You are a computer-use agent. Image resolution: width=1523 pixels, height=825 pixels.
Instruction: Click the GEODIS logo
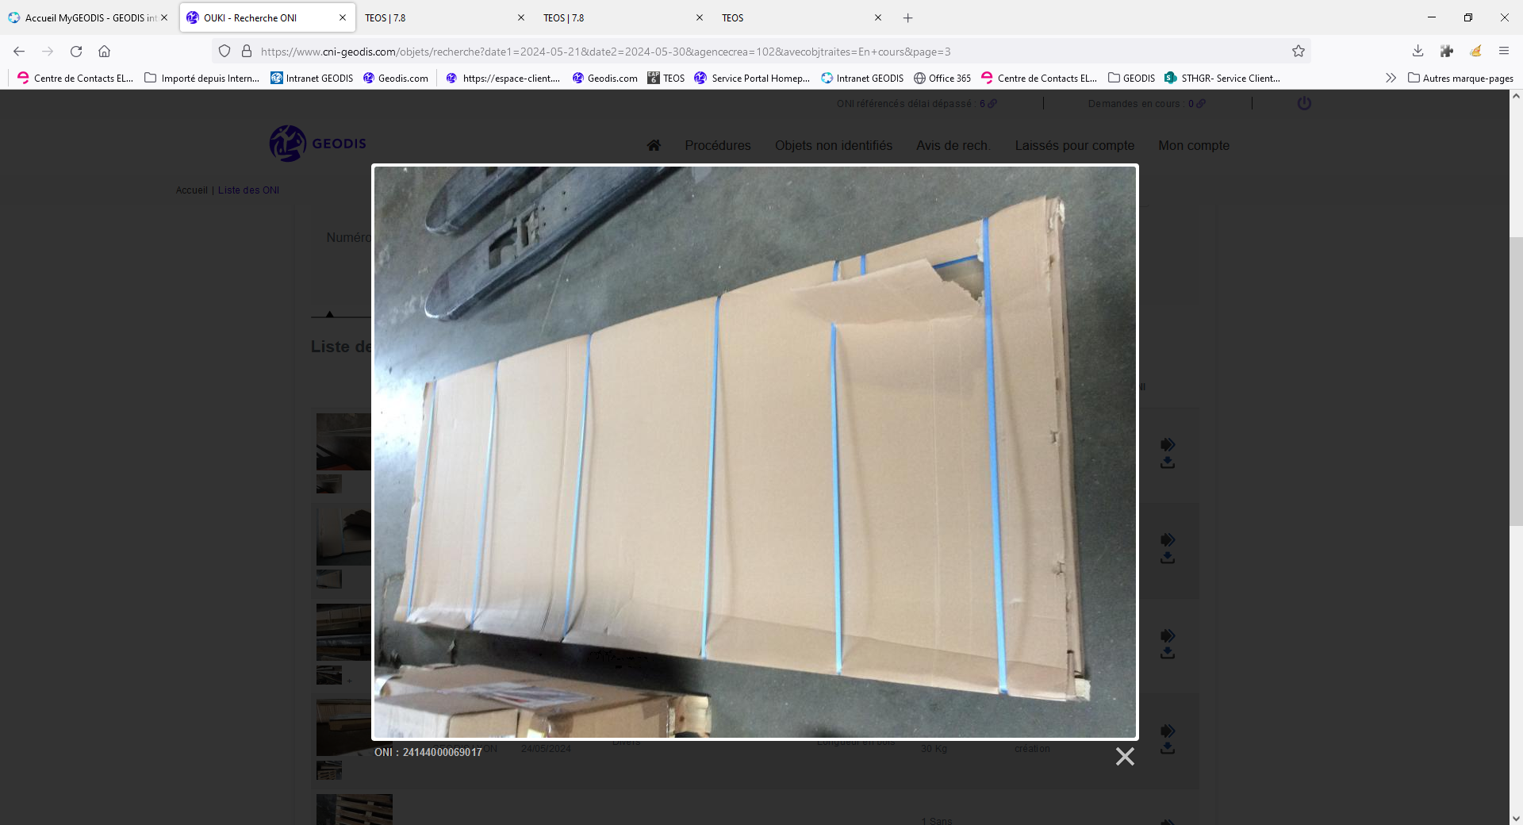click(x=317, y=144)
